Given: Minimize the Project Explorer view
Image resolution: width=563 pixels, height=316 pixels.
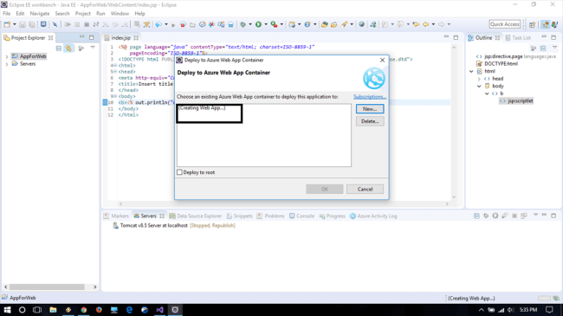Looking at the screenshot, I should click(82, 37).
